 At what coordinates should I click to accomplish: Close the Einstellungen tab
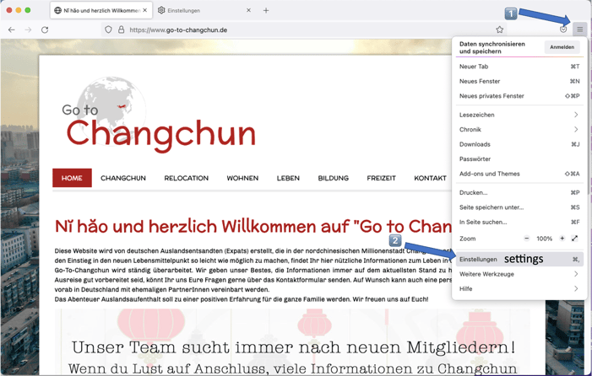[x=248, y=11]
